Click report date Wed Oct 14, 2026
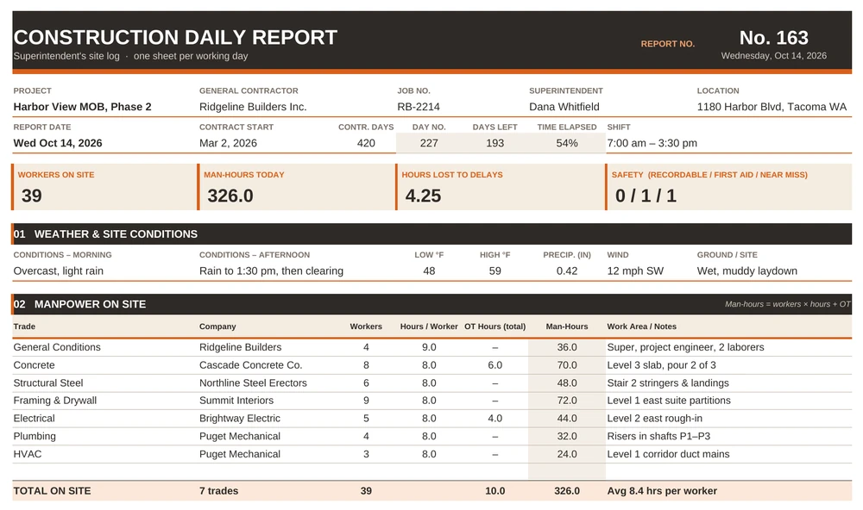863x510 pixels. [x=58, y=143]
